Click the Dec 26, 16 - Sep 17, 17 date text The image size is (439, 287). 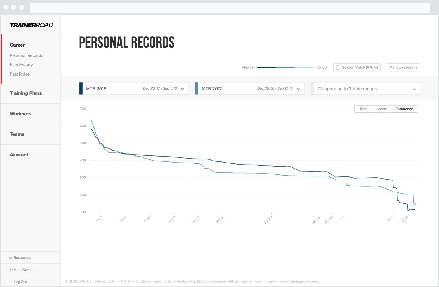[x=275, y=88]
